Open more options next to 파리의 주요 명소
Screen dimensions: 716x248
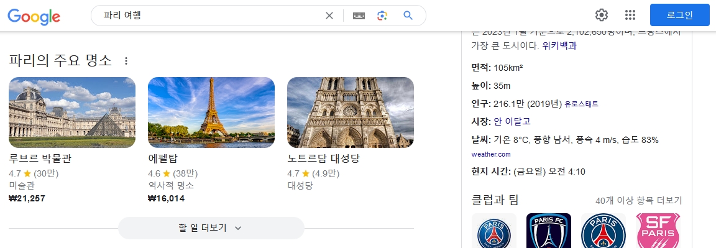click(x=127, y=60)
